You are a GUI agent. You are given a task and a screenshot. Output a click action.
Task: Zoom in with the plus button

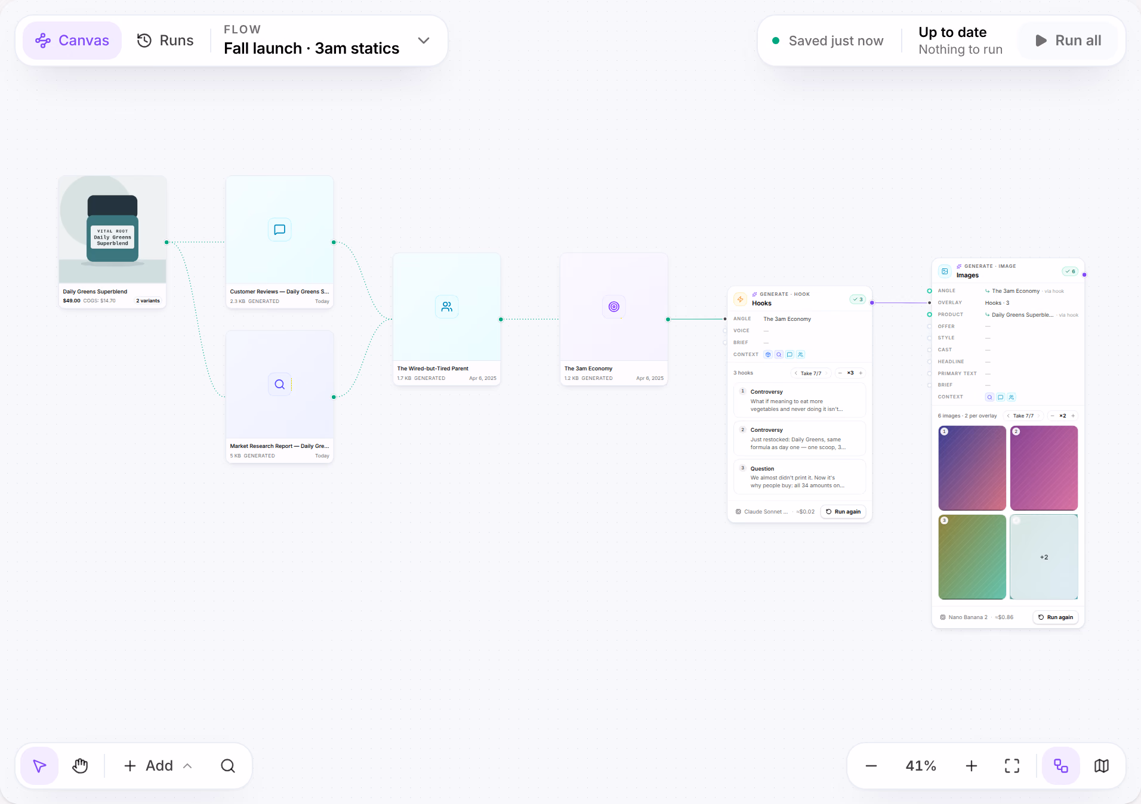[972, 766]
